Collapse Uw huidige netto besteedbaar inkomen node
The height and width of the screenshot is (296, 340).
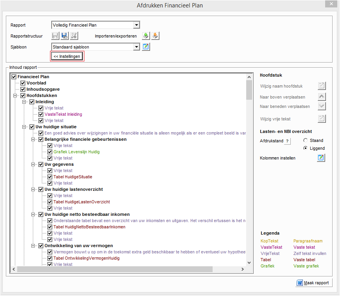[x=33, y=214]
